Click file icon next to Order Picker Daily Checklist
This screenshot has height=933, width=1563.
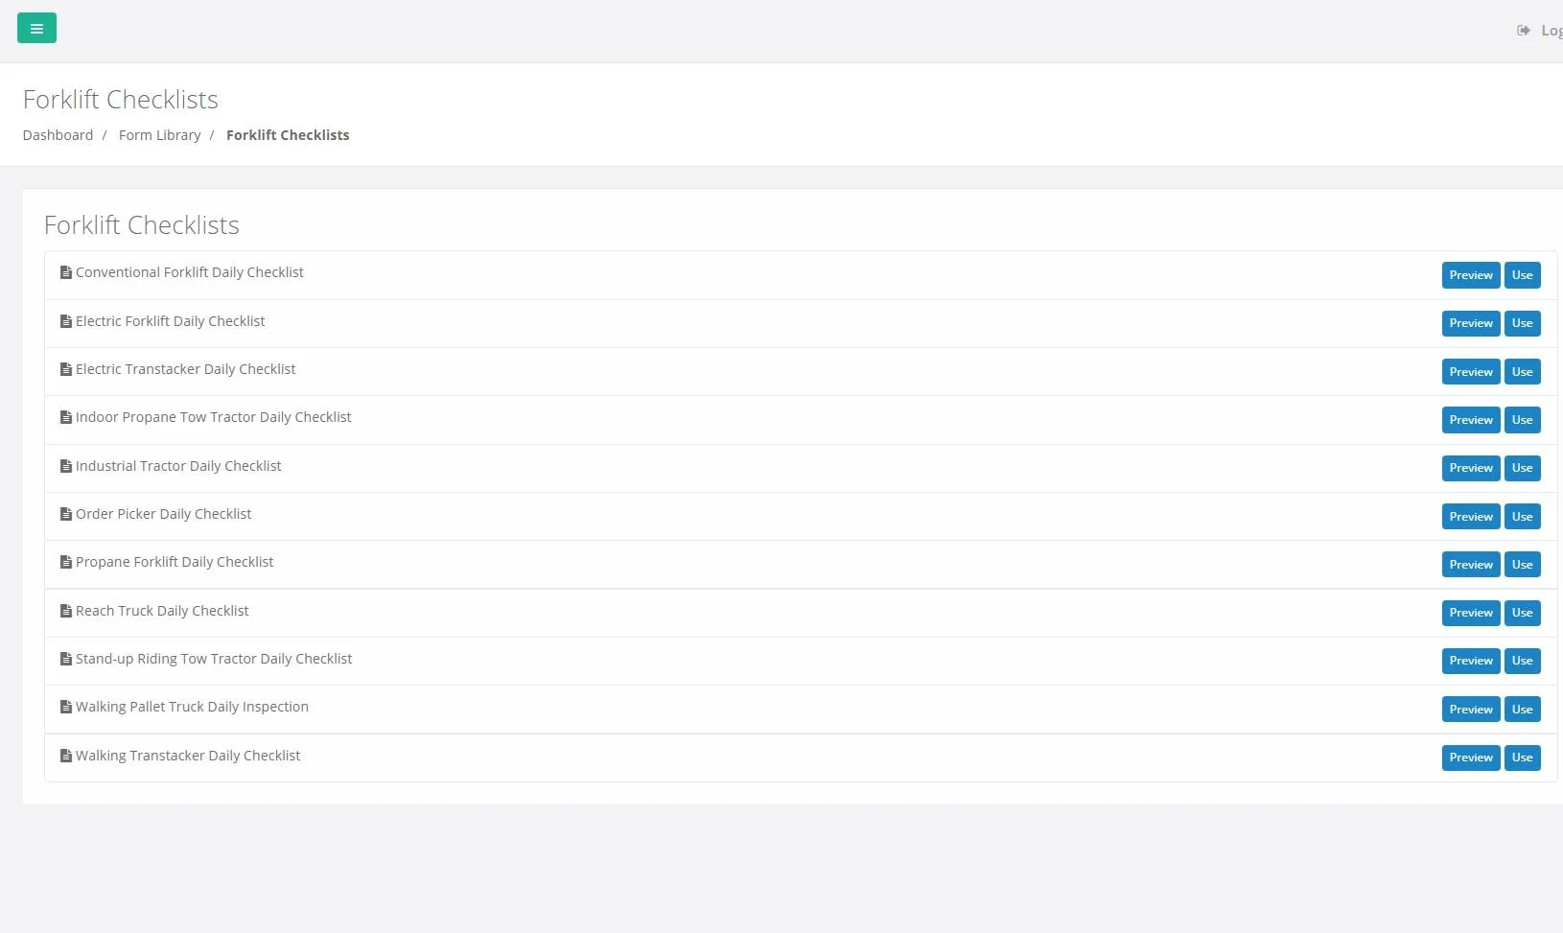pos(66,515)
